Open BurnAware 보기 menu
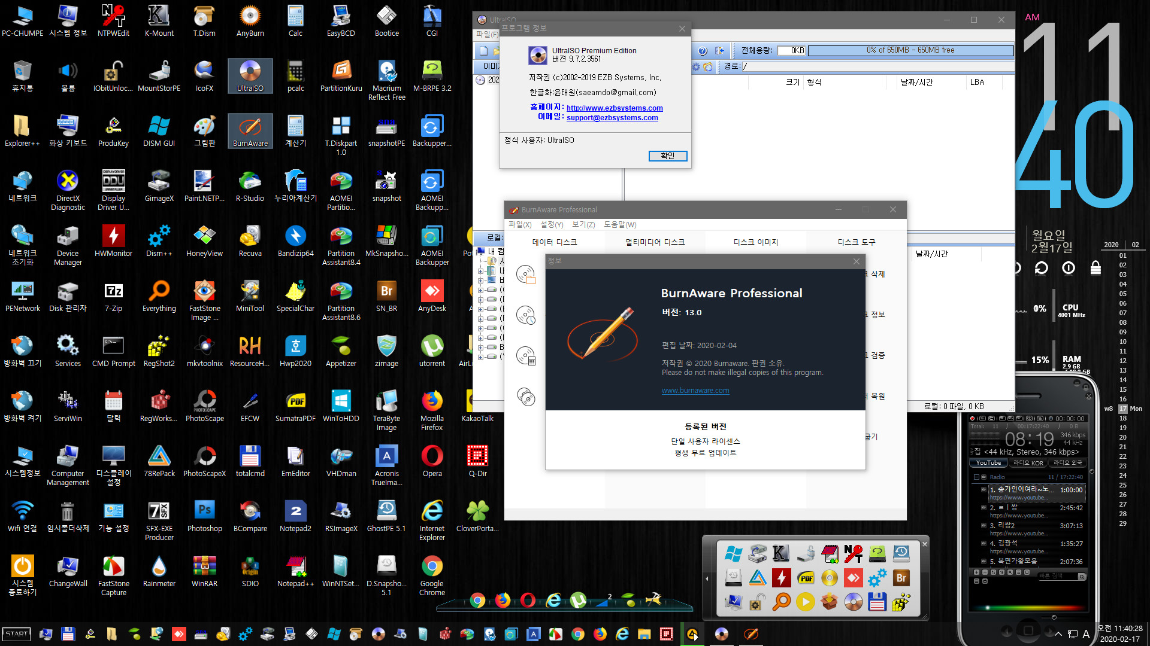This screenshot has height=646, width=1150. [583, 225]
